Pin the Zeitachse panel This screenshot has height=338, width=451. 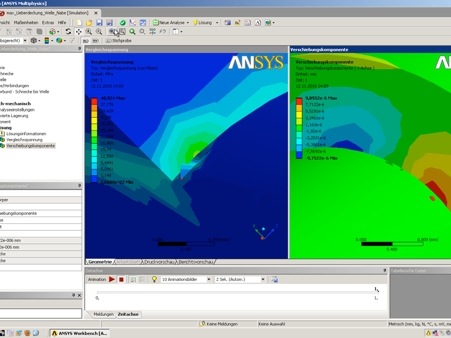coord(384,271)
